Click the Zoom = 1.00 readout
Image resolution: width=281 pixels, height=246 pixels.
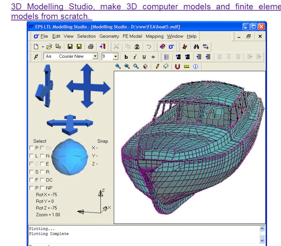(48, 214)
